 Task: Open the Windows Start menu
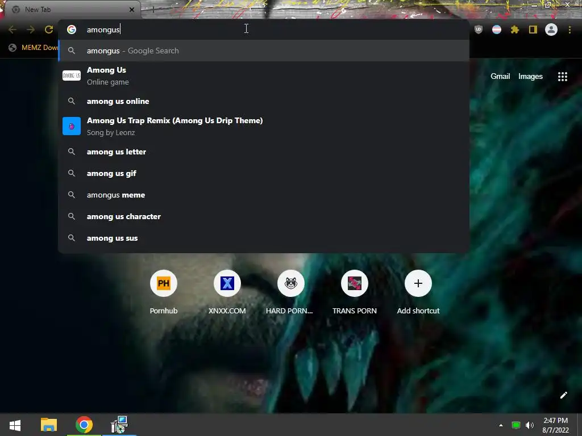(x=15, y=425)
